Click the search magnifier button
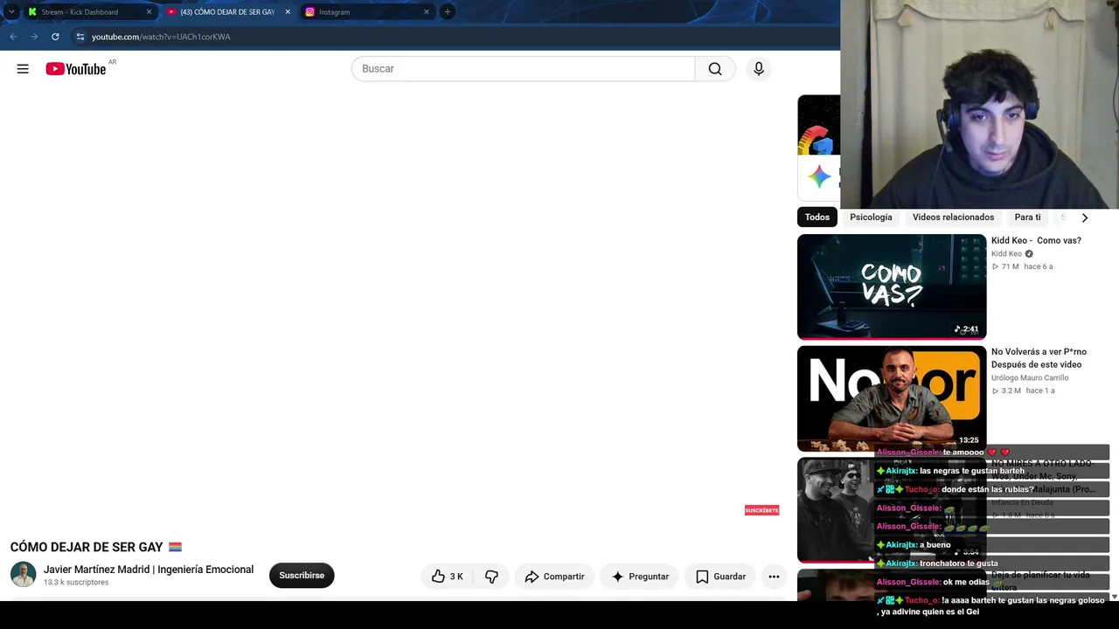 (x=715, y=69)
